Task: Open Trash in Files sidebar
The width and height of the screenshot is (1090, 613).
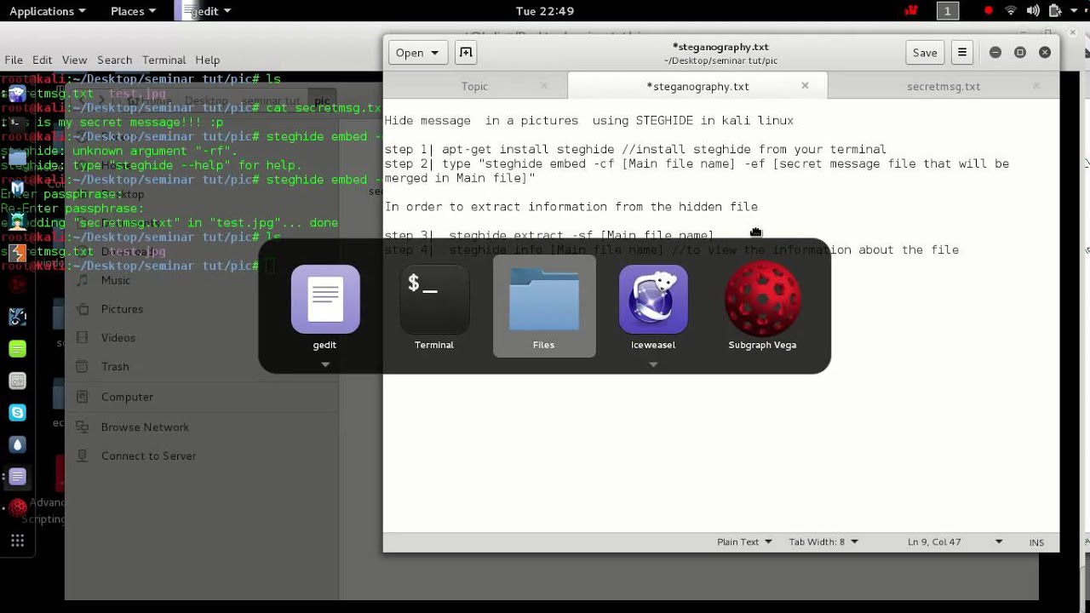Action: click(x=115, y=367)
